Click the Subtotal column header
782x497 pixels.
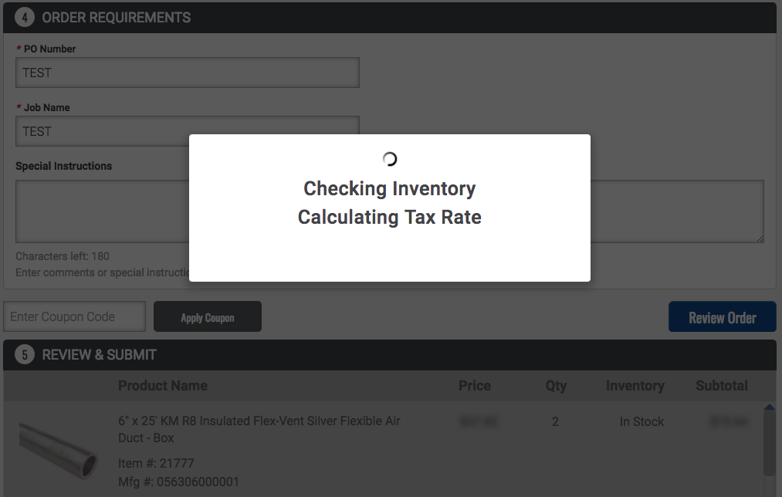pyautogui.click(x=722, y=386)
